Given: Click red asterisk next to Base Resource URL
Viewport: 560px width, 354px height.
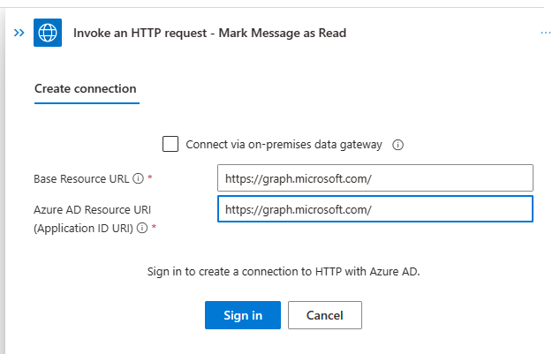Looking at the screenshot, I should pyautogui.click(x=150, y=177).
